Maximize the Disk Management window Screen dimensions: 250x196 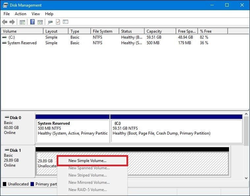227,5
